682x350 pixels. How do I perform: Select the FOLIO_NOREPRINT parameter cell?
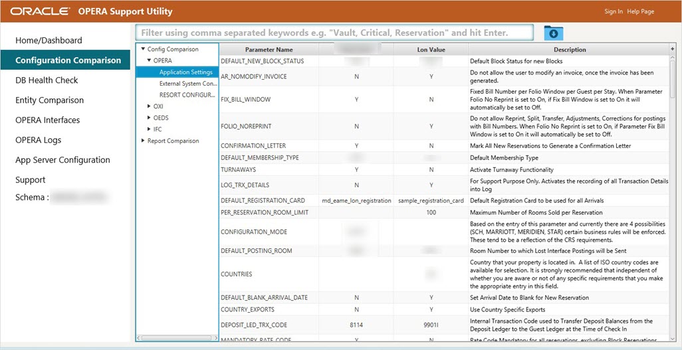click(269, 126)
